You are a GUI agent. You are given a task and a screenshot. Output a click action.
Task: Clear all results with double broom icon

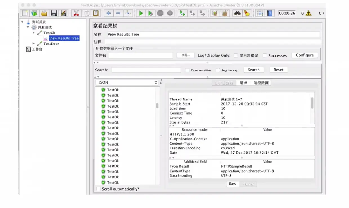click(x=225, y=13)
